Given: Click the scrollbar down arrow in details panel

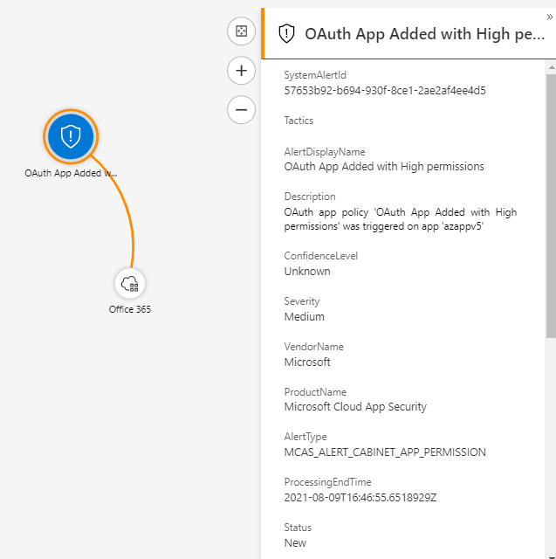Looking at the screenshot, I should [x=552, y=556].
